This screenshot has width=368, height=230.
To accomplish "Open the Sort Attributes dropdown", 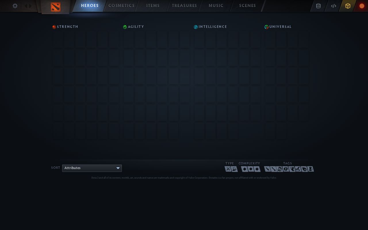I will [x=92, y=168].
